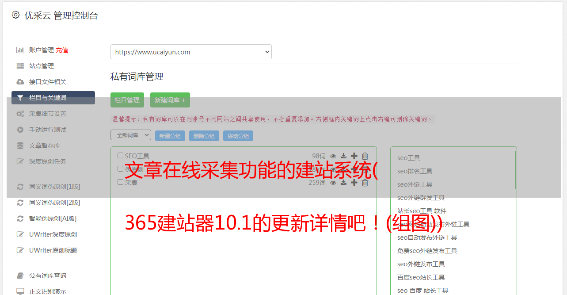The height and width of the screenshot is (295, 567).
Task: Click the gears icon for 采集细节设置
Action: coord(20,114)
